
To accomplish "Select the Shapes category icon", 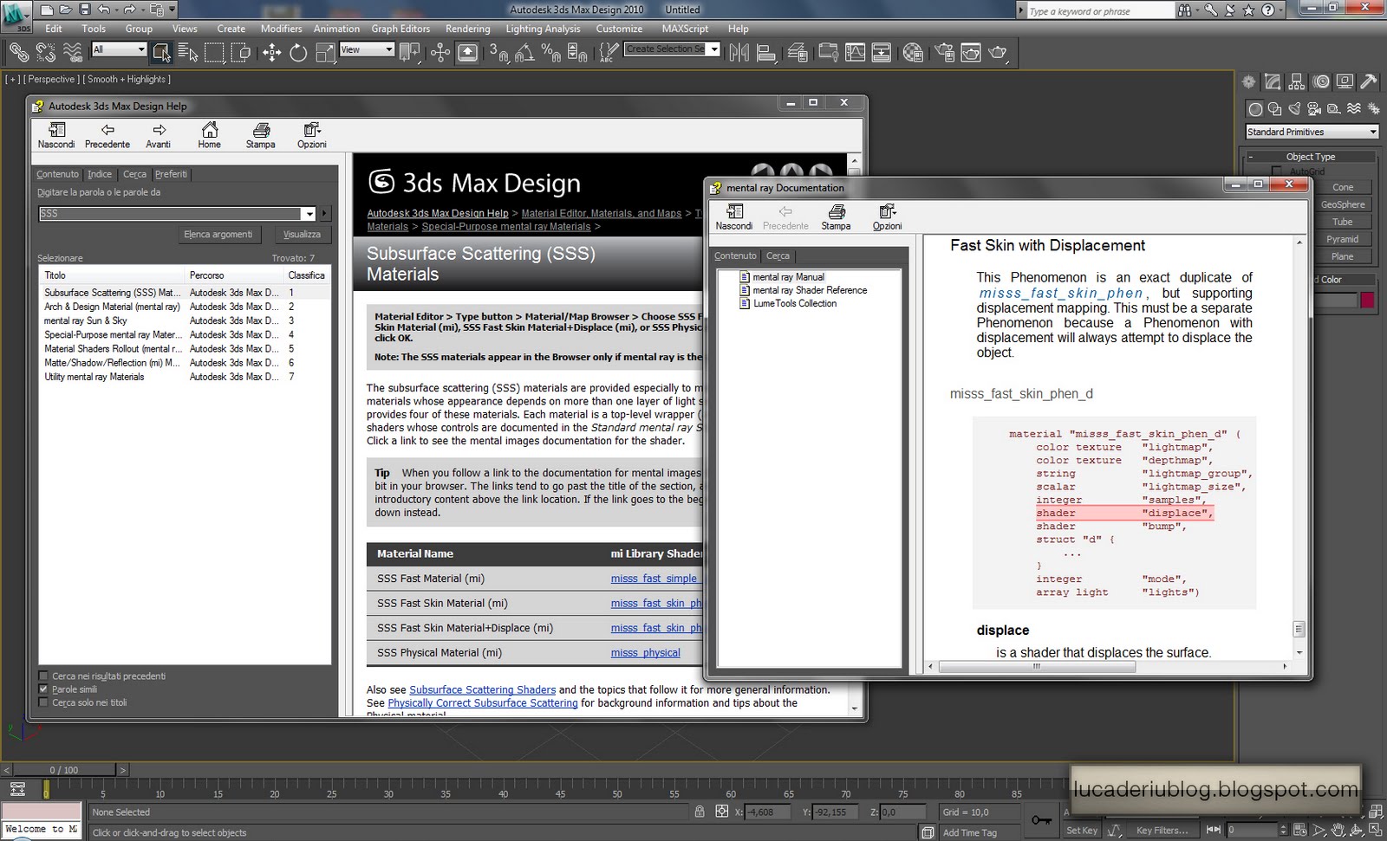I will (1274, 108).
